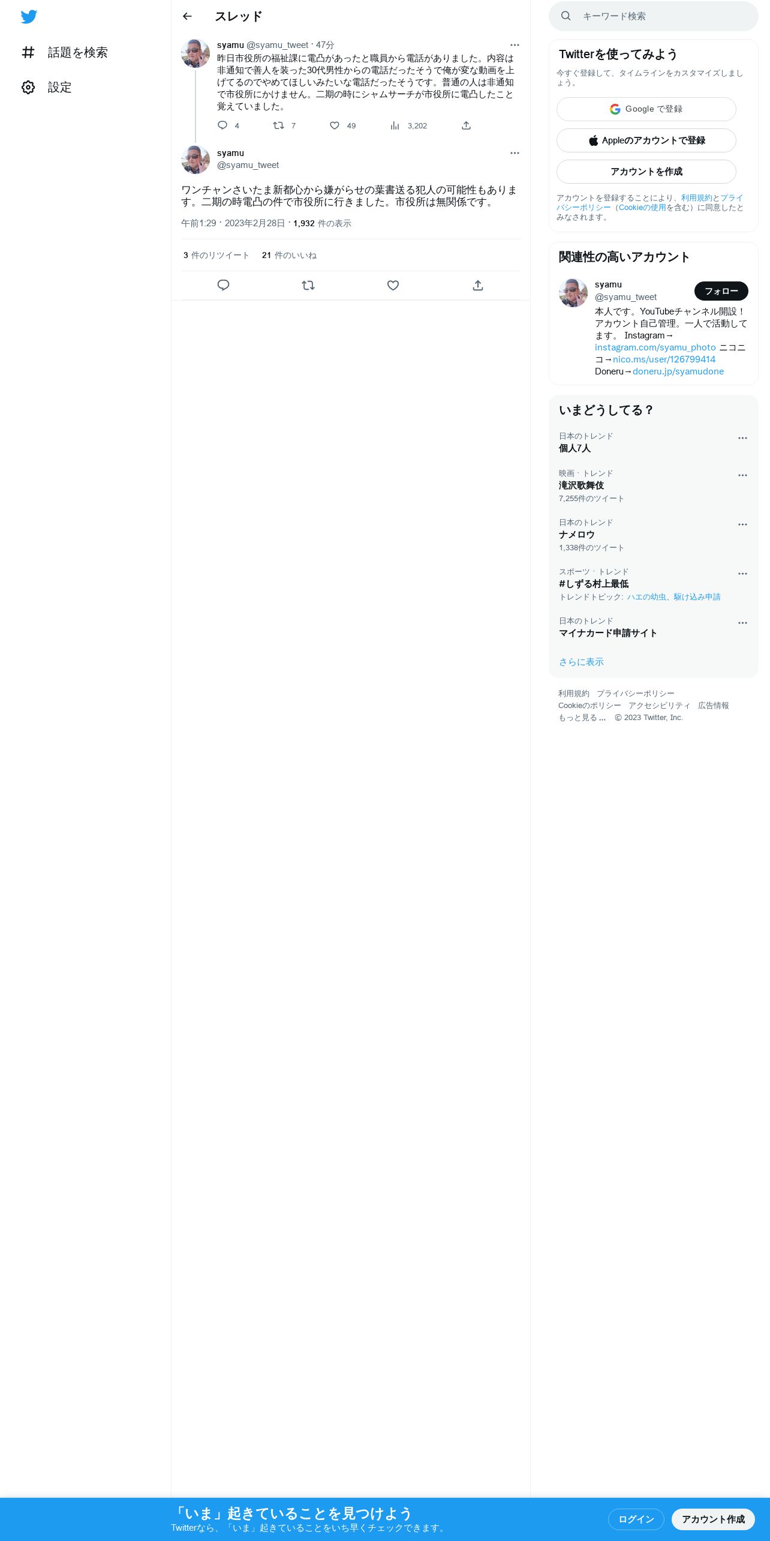Share the main tweet via share icon

(x=478, y=286)
